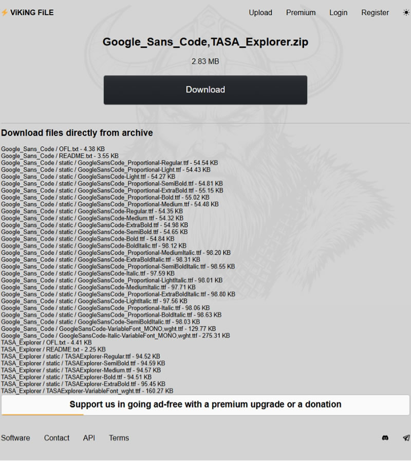The image size is (411, 461).
Task: Download GoogleSansCode_Proportional-Italic.ttf
Action: tap(105, 308)
